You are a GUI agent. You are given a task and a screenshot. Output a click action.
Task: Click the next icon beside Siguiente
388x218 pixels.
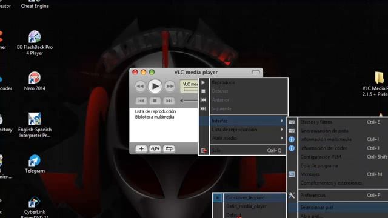(x=203, y=108)
